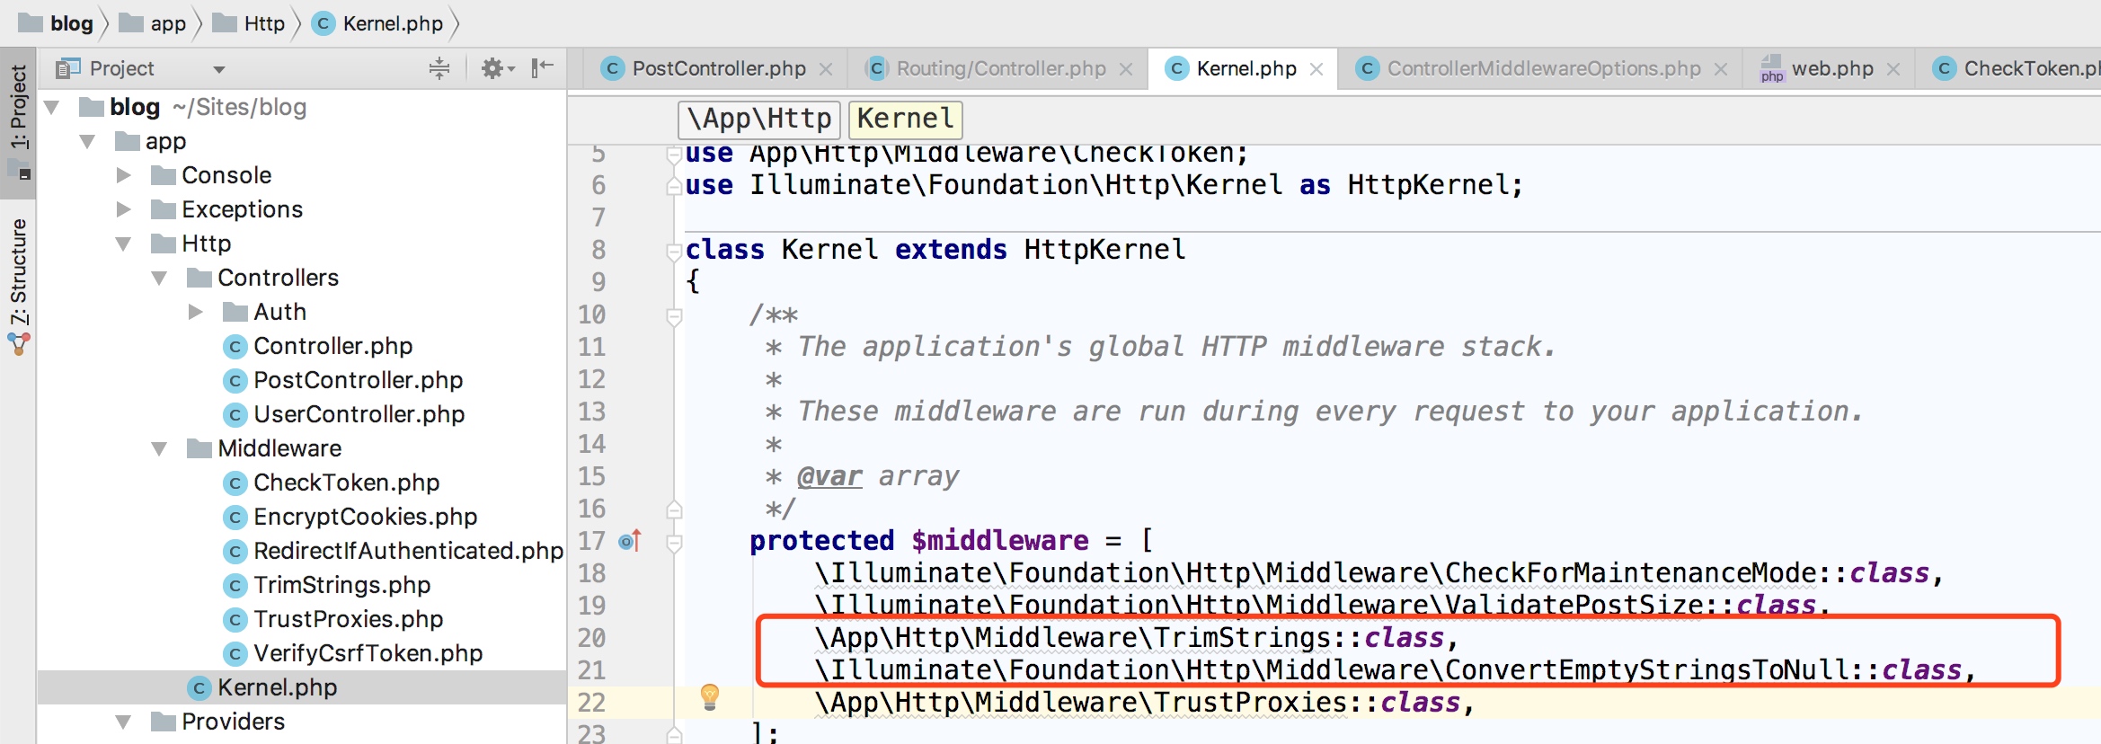The width and height of the screenshot is (2101, 744).
Task: Expand the Console folder
Action: [124, 175]
